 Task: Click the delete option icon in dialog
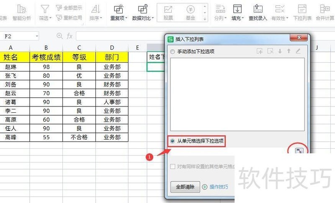270,51
